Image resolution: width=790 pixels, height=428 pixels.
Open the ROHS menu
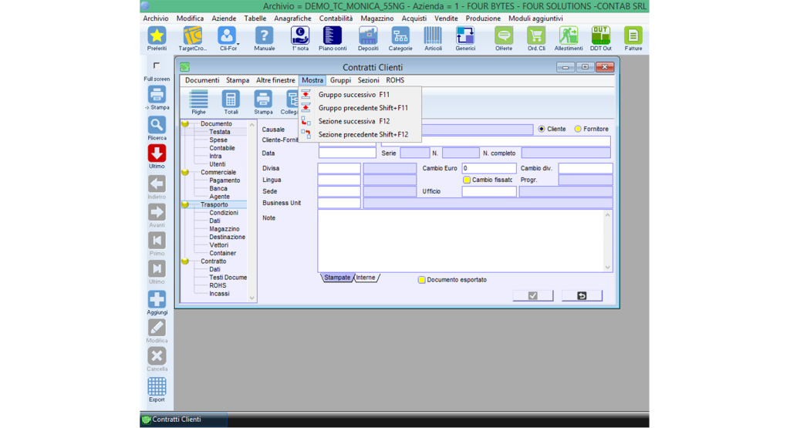tap(395, 80)
